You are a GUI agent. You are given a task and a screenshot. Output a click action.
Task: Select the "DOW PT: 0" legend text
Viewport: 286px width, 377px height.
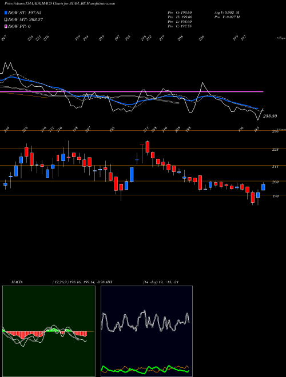click(x=19, y=26)
